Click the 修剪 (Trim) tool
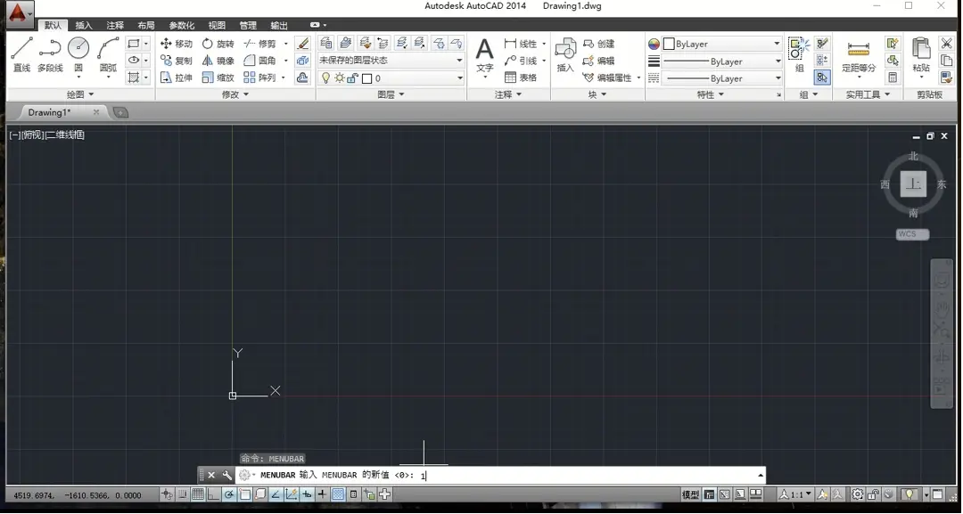963x514 pixels. click(x=259, y=44)
